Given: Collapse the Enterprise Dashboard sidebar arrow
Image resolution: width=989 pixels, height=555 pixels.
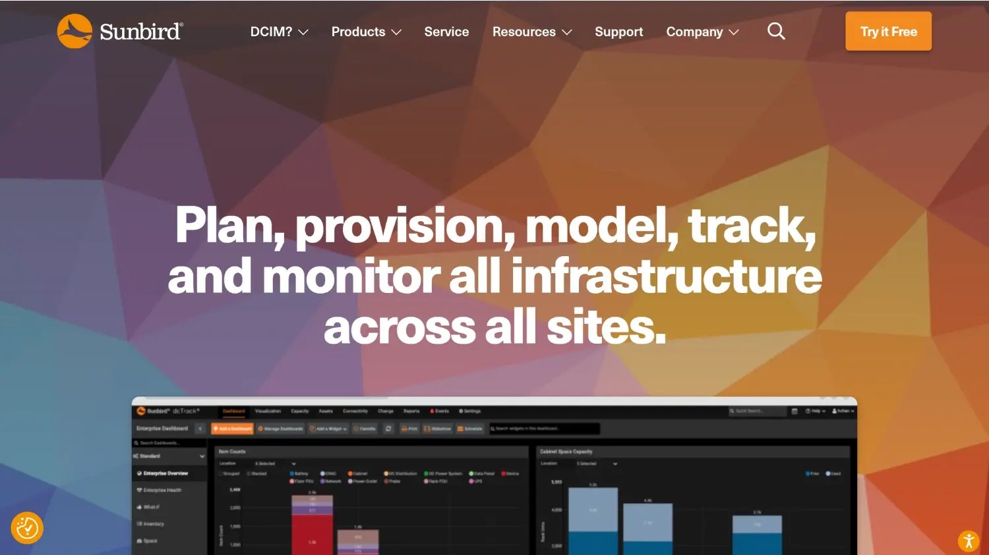Looking at the screenshot, I should [200, 429].
